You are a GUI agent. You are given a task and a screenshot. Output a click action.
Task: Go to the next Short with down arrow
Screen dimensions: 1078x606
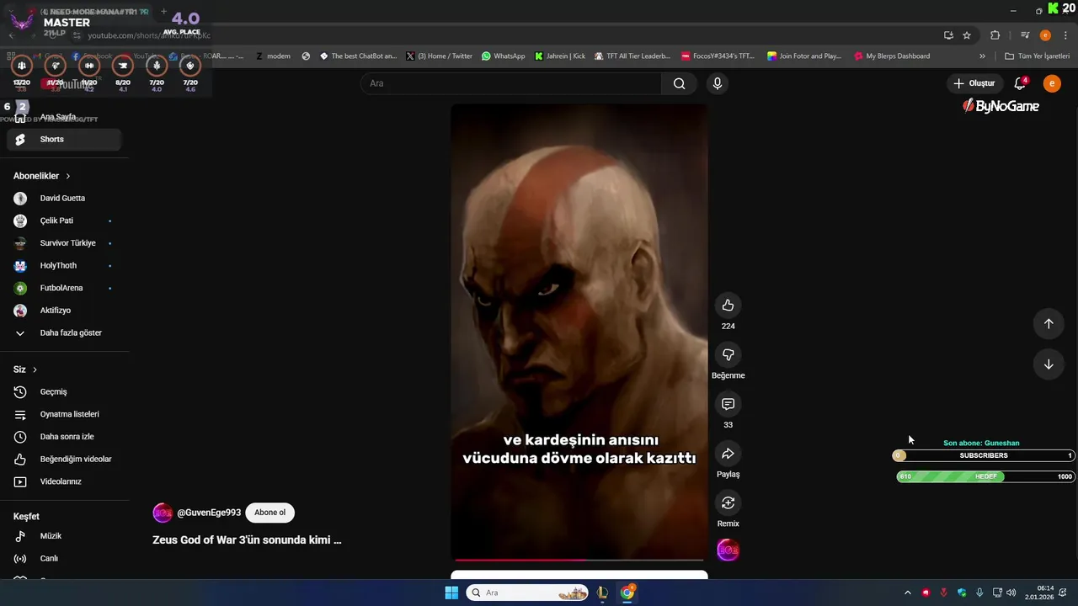pos(1049,364)
